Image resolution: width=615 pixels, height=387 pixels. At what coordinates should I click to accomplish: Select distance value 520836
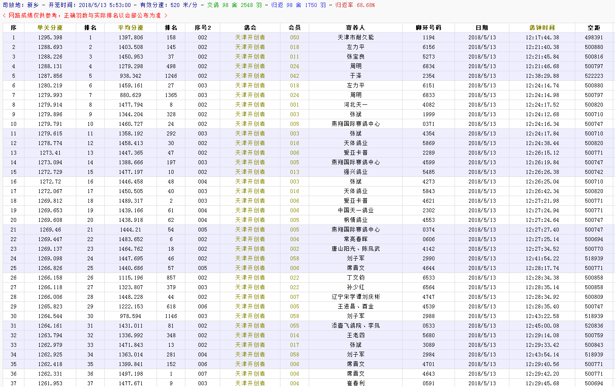594,326
